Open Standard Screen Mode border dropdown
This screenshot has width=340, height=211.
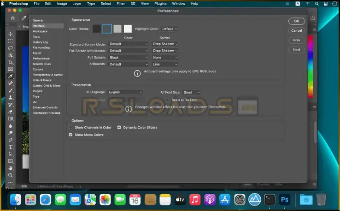click(x=165, y=44)
